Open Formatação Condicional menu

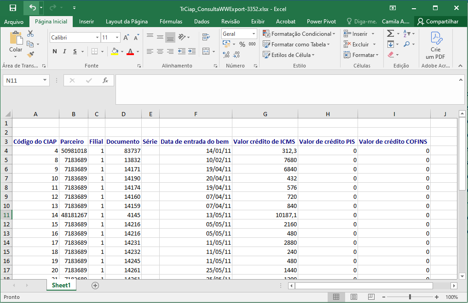coord(299,34)
